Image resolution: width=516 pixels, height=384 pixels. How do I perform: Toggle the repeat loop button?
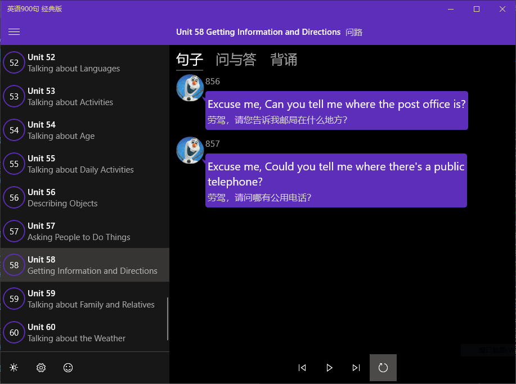(383, 368)
